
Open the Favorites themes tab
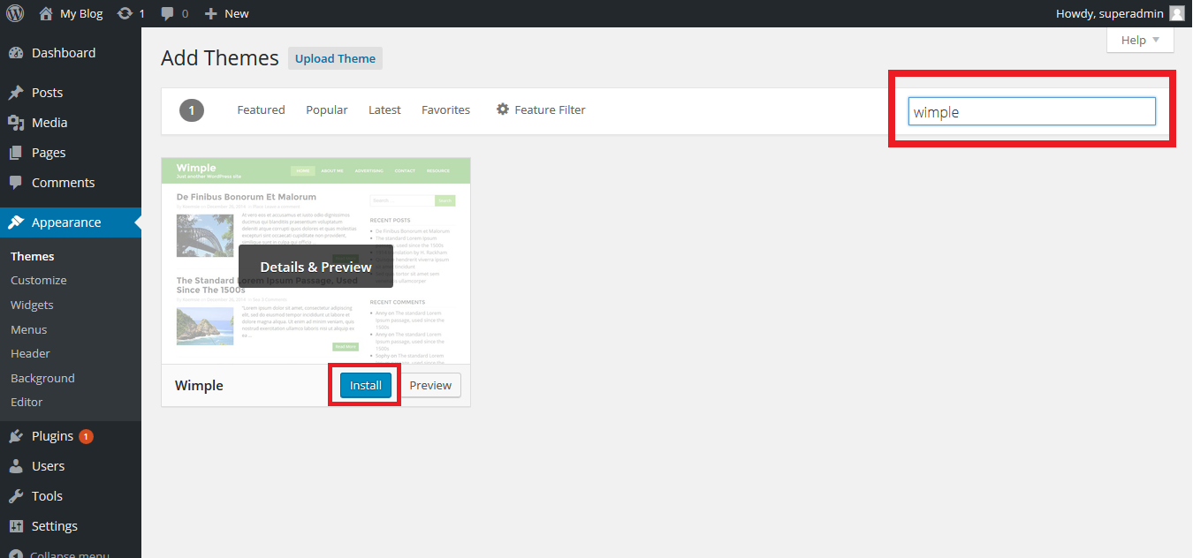(x=445, y=109)
